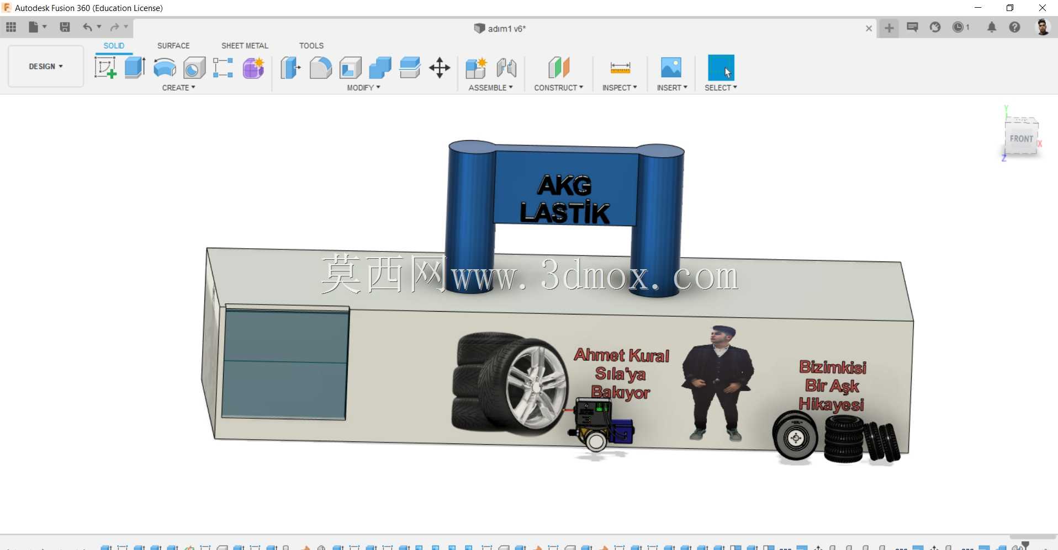
Task: Open the user profile avatar
Action: point(1043,27)
